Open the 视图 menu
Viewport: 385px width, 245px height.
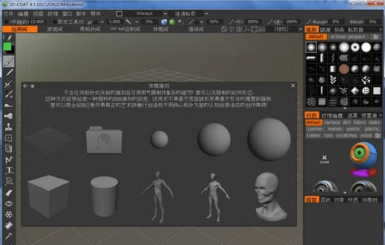pyautogui.click(x=38, y=14)
